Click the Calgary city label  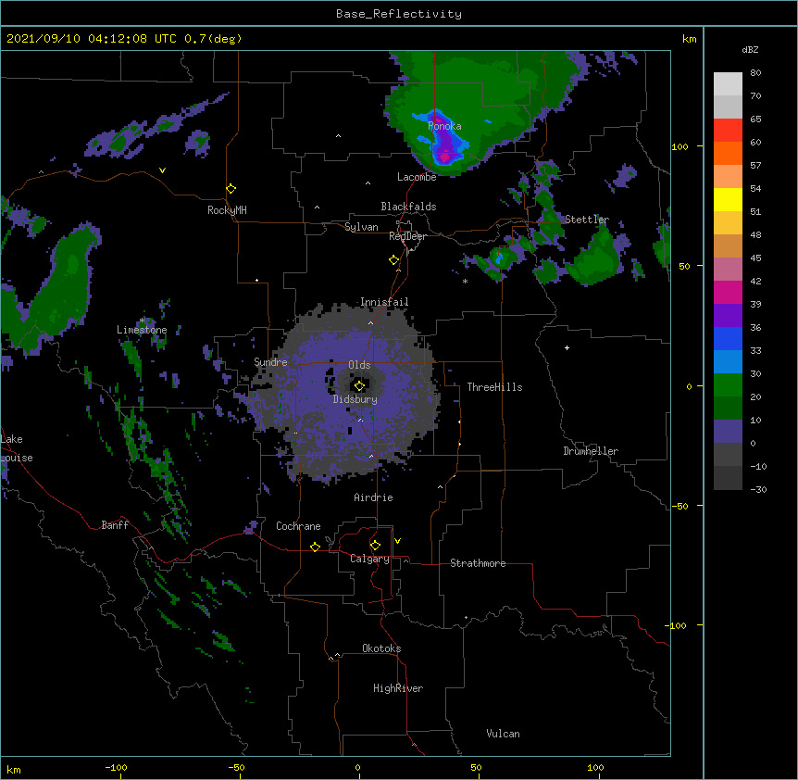(x=369, y=559)
